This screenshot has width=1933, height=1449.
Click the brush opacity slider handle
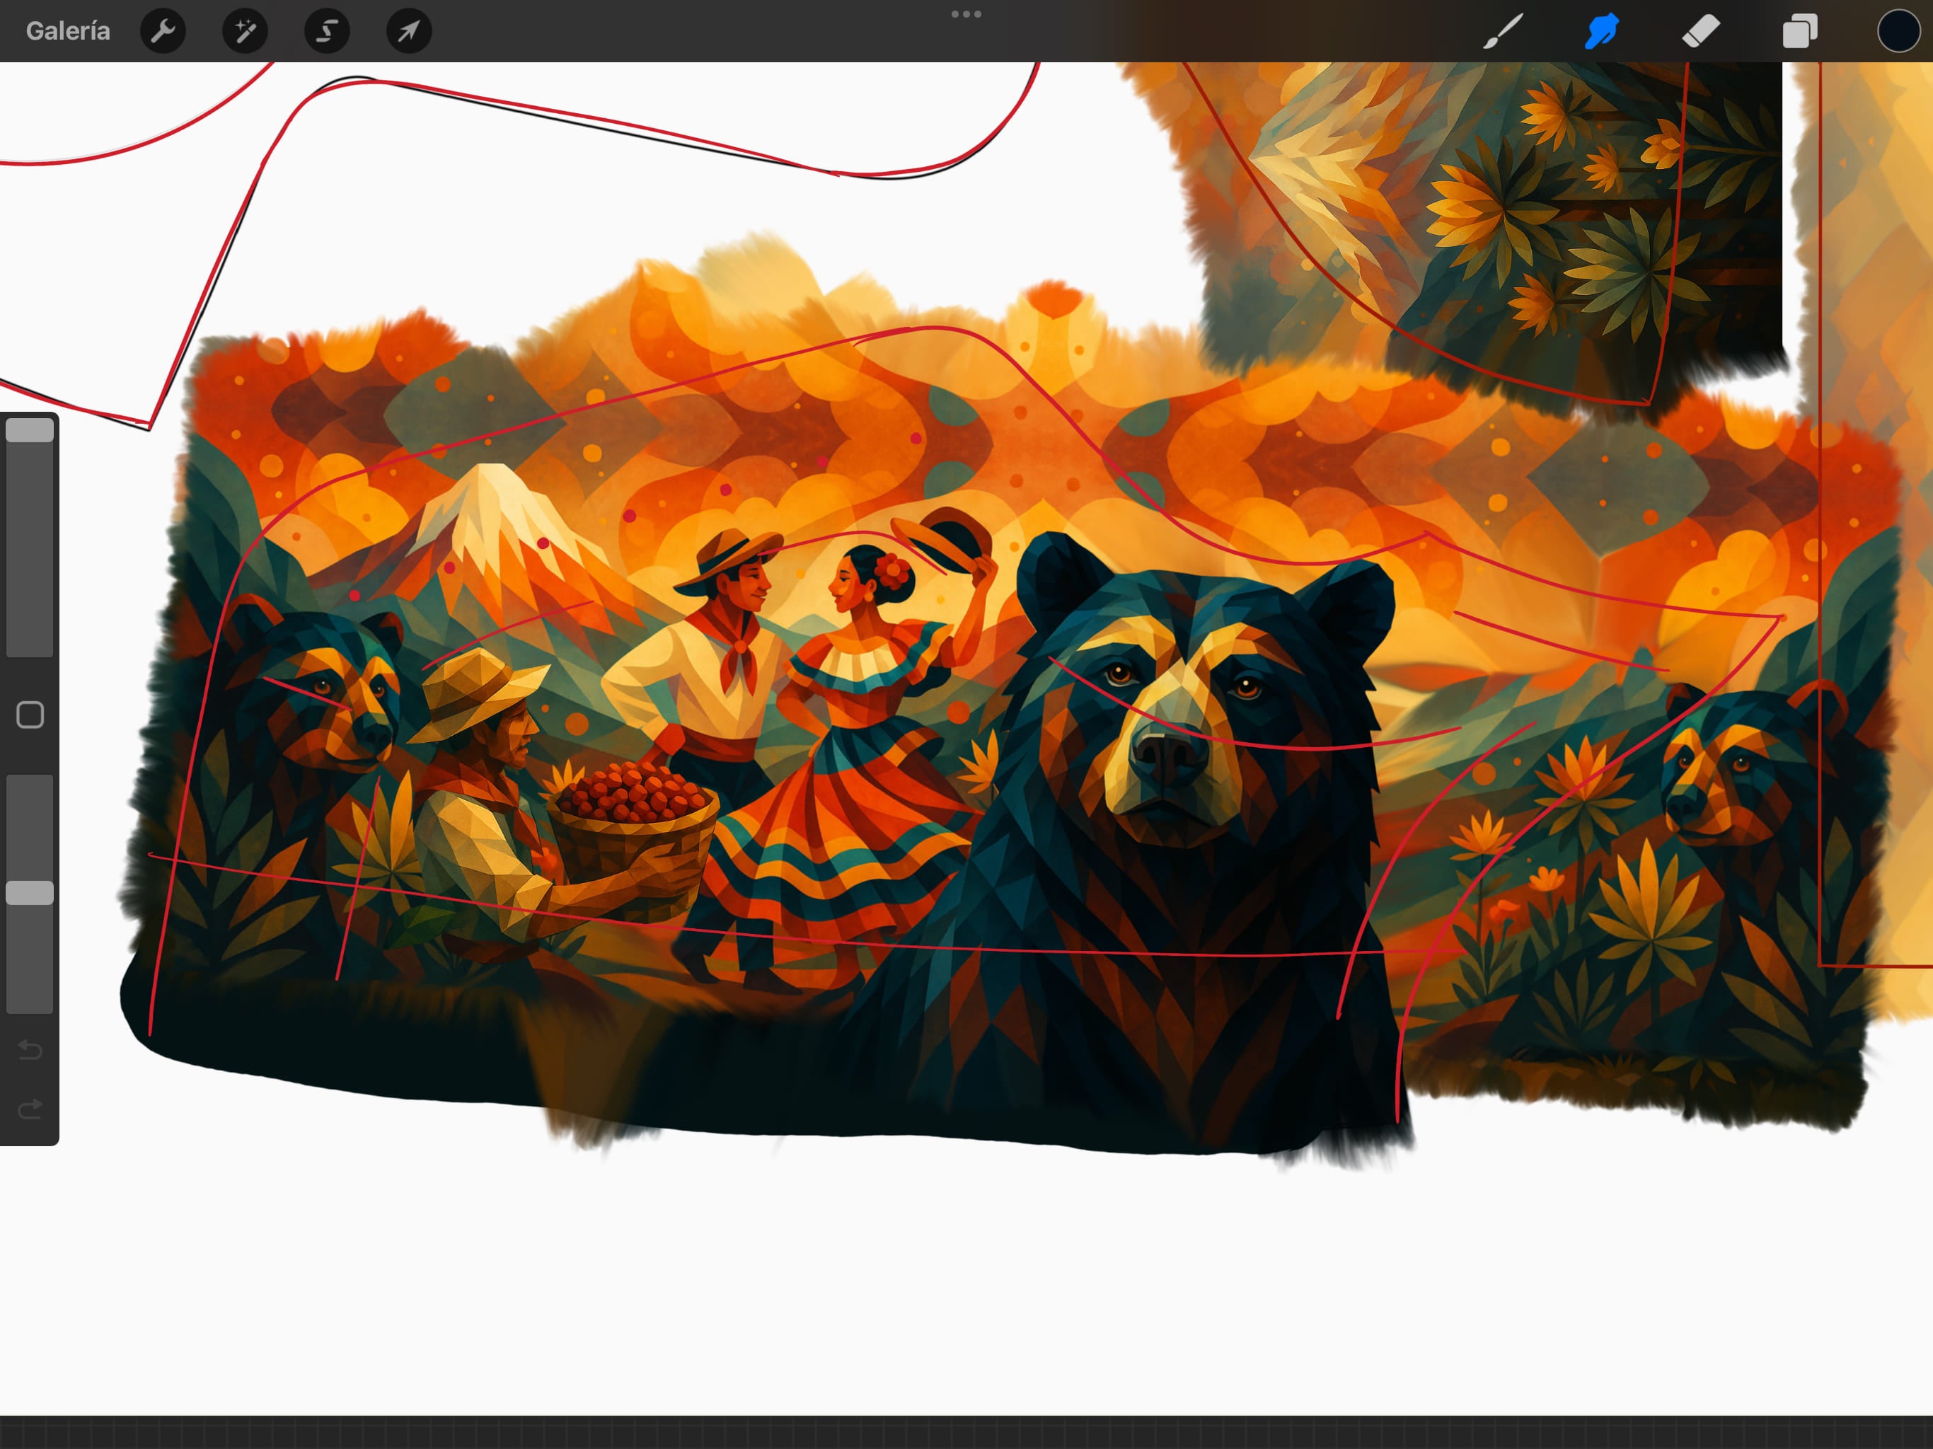click(x=30, y=892)
